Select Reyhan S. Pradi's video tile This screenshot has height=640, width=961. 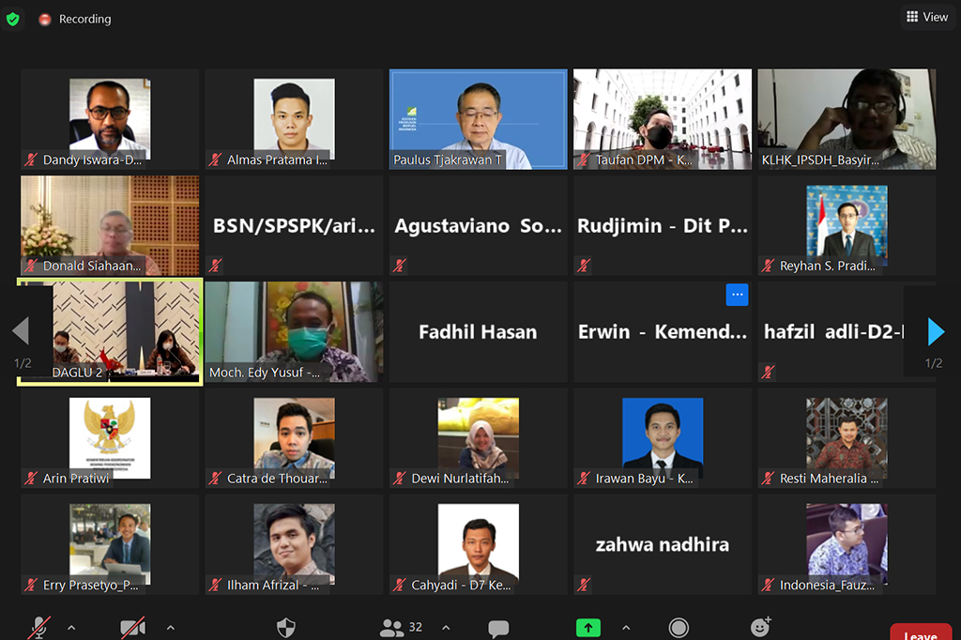[847, 225]
